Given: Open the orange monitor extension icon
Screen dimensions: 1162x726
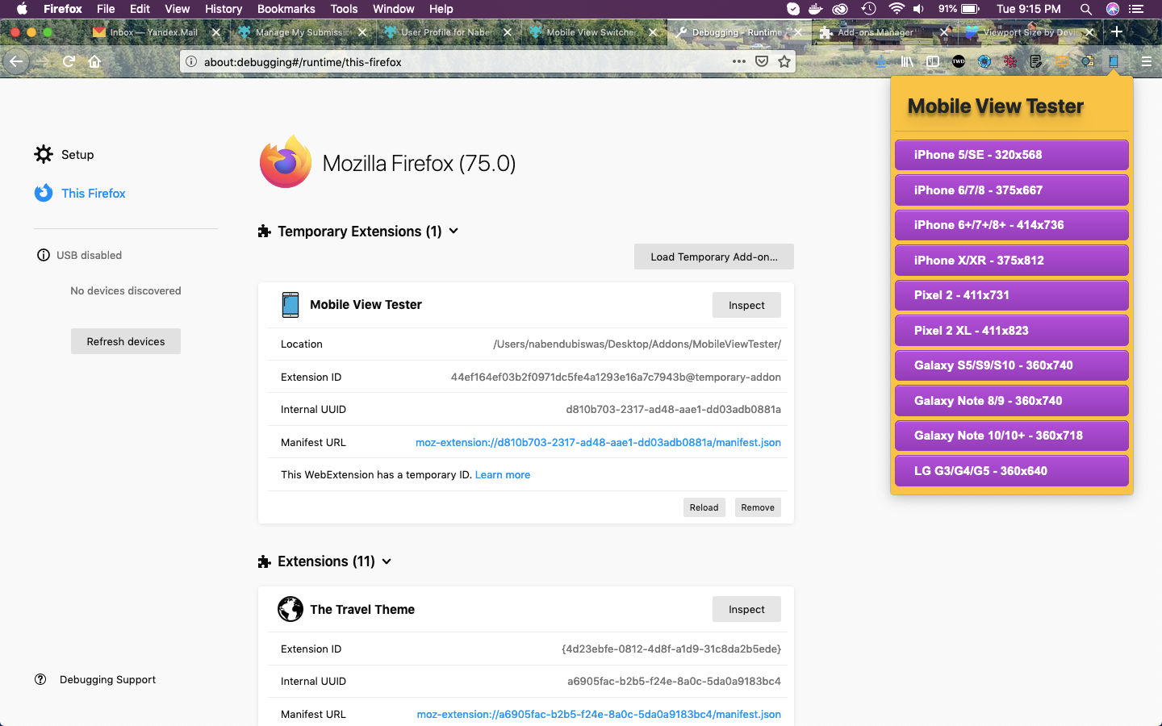Looking at the screenshot, I should pyautogui.click(x=1062, y=61).
